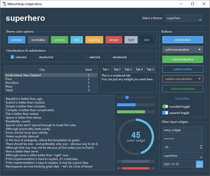Image resolution: width=210 pixels, height=176 pixels.
Task: Click the ttkbootstrap app icon in title bar
Action: click(x=4, y=4)
